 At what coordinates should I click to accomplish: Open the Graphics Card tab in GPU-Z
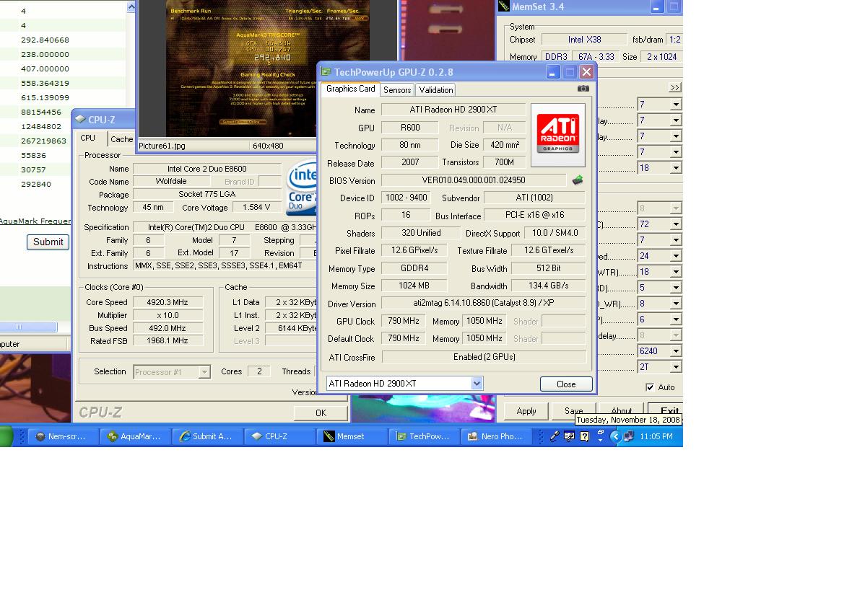[x=350, y=89]
